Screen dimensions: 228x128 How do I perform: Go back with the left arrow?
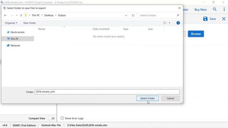5,15
